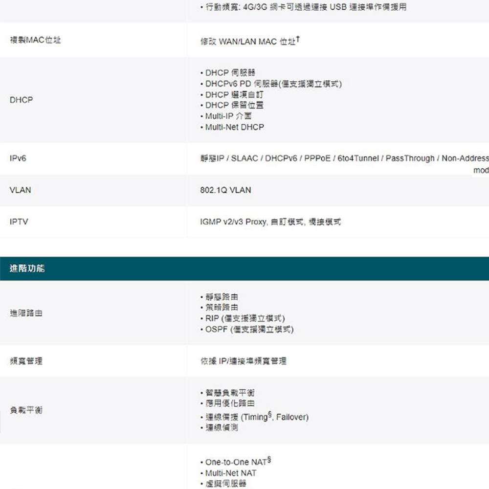The height and width of the screenshot is (489, 489).
Task: Click the 頻寬管理 row label
Action: (x=26, y=361)
